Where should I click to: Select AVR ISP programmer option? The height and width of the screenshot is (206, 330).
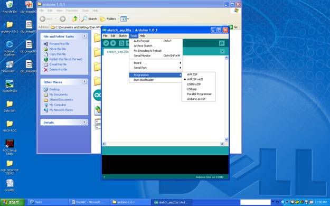point(199,74)
